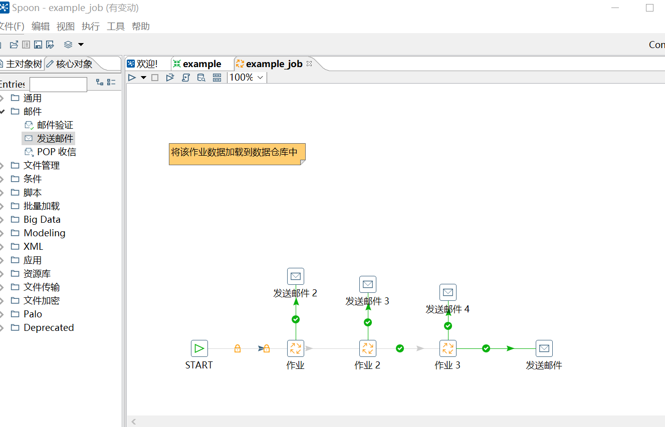Open the 编辑 menu

pos(41,27)
